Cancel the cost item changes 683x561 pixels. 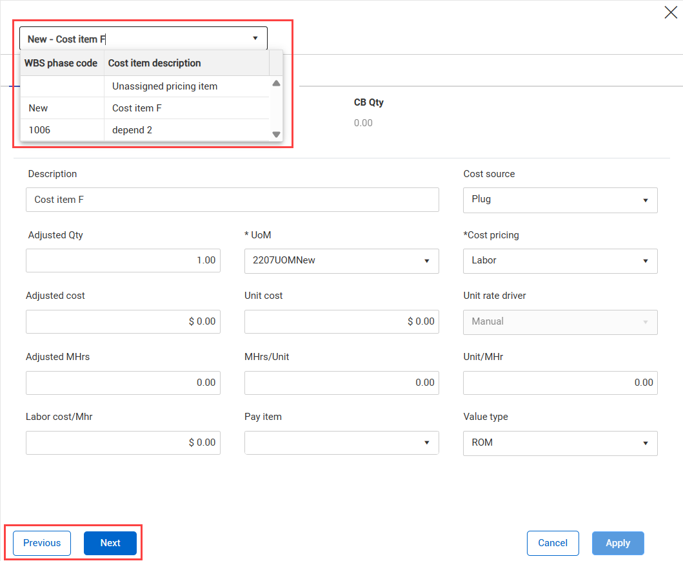(x=553, y=543)
